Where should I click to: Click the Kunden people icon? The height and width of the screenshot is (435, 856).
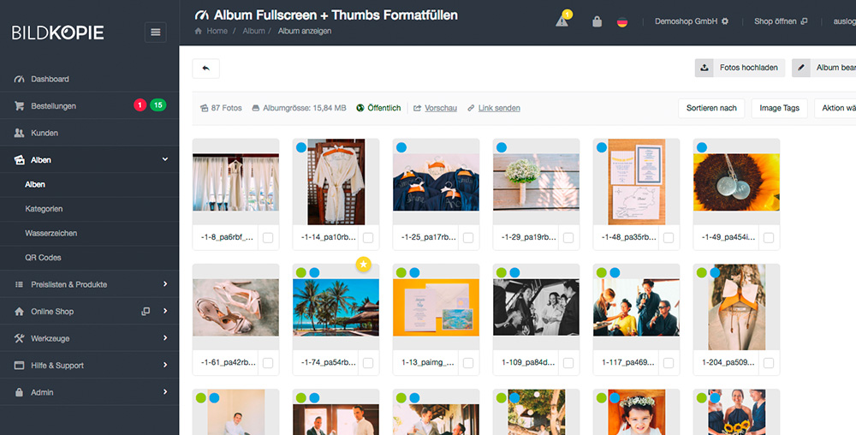point(19,133)
